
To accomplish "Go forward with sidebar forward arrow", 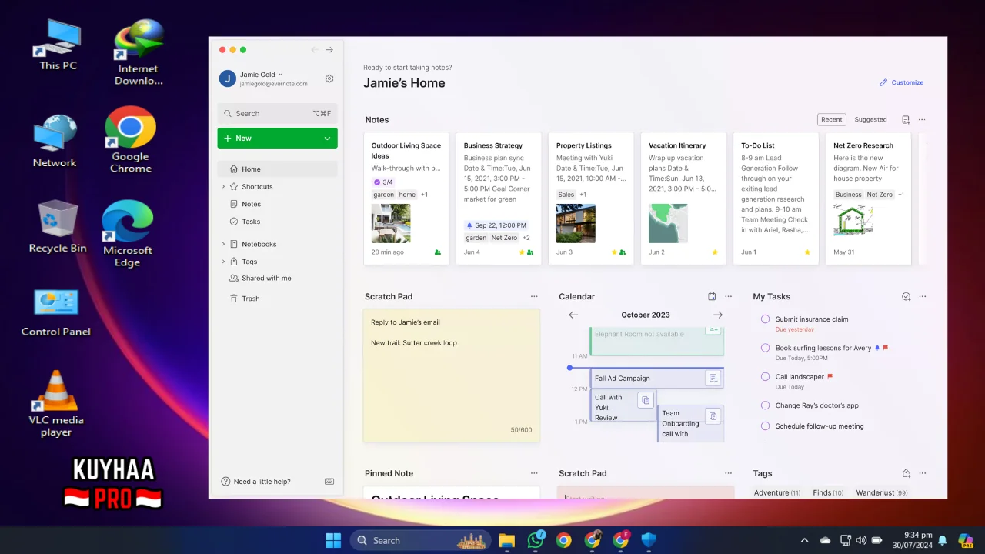I will point(329,50).
